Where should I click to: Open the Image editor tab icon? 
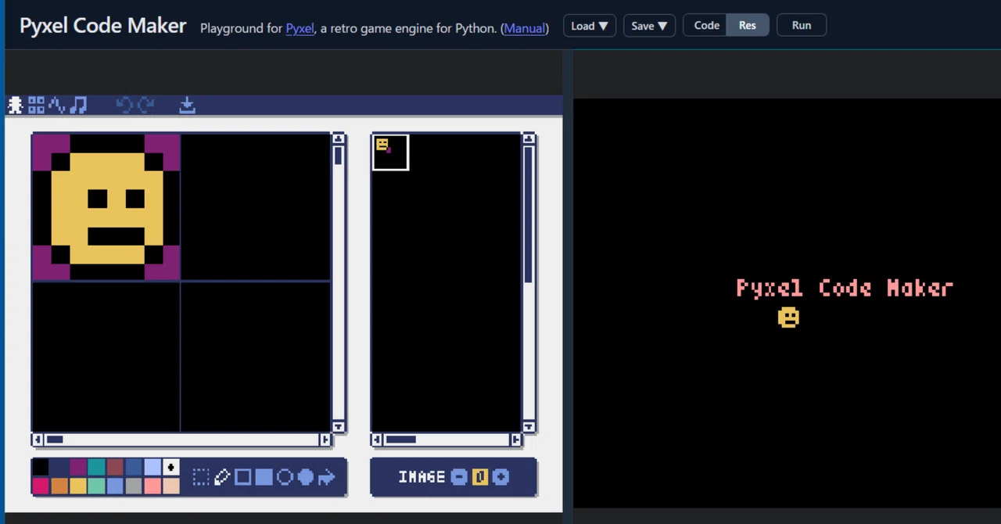click(x=15, y=105)
